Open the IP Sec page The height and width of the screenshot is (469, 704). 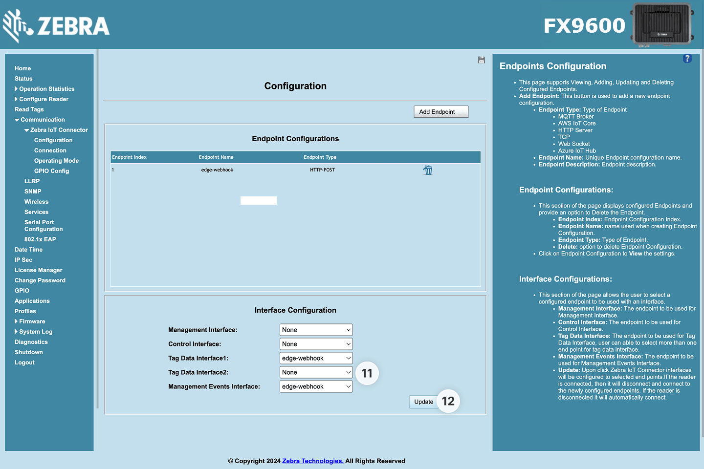click(x=23, y=260)
